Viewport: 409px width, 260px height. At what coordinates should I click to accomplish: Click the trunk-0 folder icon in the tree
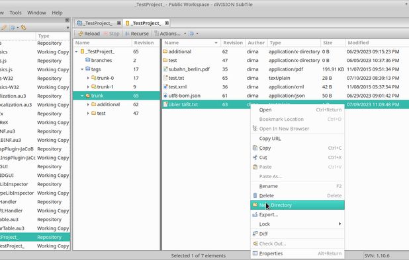[94, 78]
